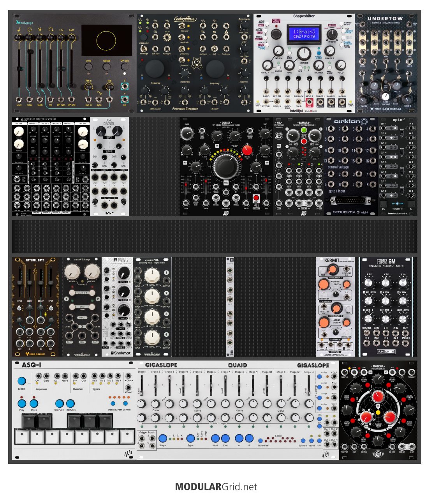Click the Shapeshifter MOD B knob
433x495 pixels.
(x=332, y=34)
